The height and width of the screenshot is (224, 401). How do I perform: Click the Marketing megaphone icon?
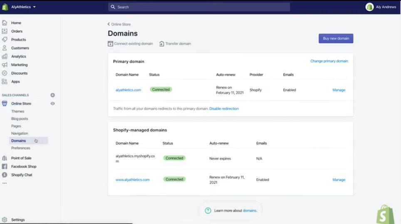click(4, 65)
